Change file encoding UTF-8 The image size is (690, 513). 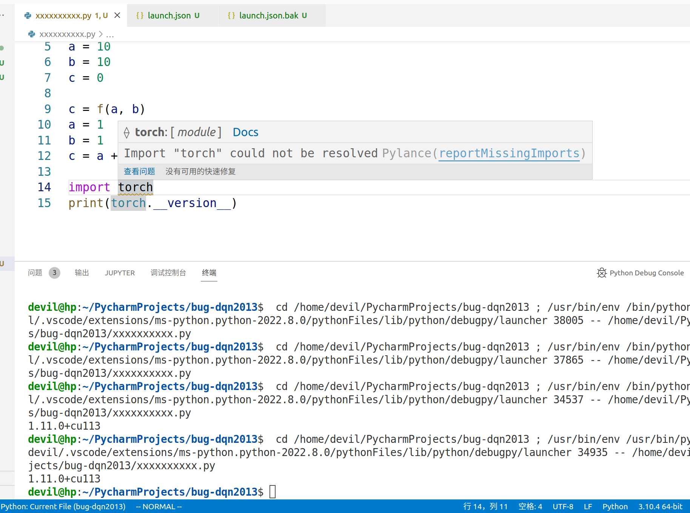(563, 507)
